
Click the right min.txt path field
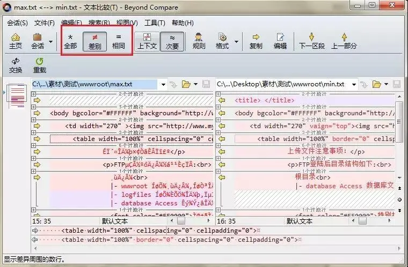(x=282, y=84)
